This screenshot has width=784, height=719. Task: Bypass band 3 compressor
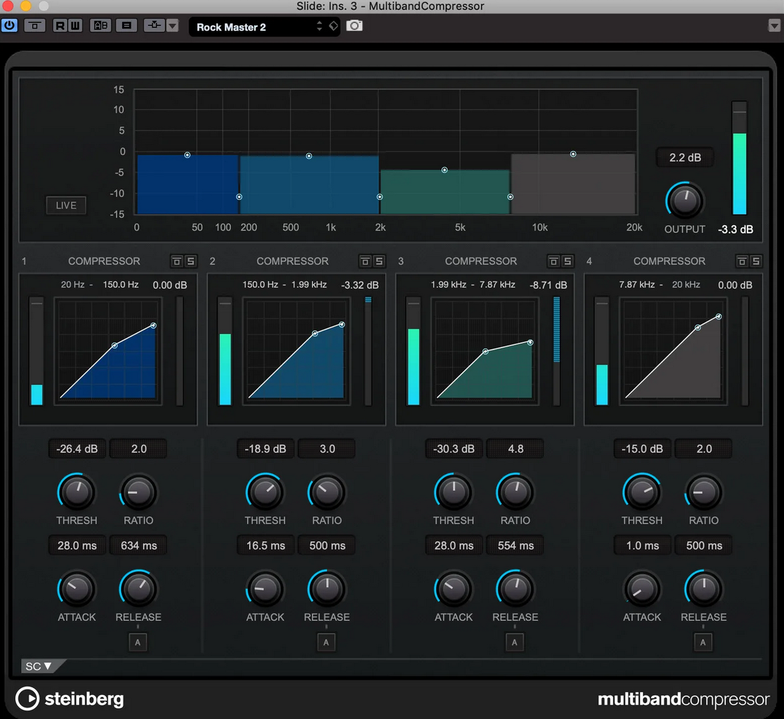pos(553,261)
